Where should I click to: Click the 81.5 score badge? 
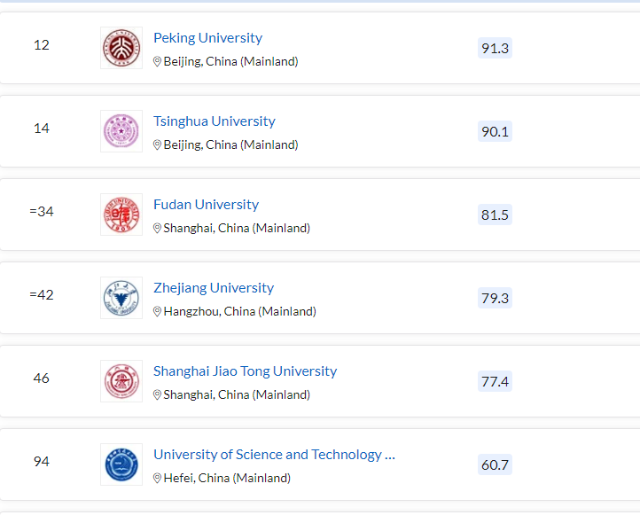click(x=495, y=215)
